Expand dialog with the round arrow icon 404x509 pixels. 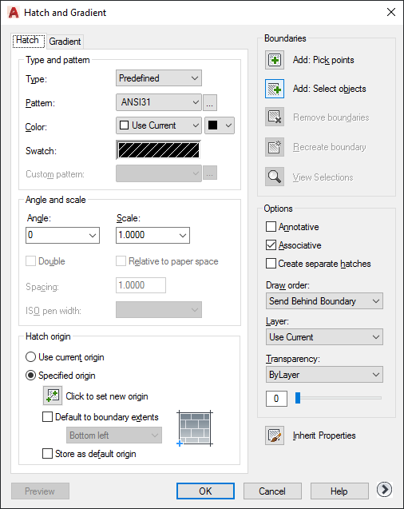(385, 490)
